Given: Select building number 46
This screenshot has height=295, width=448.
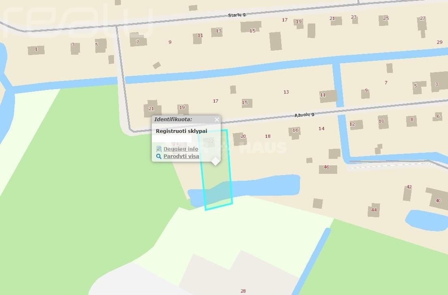Looking at the screenshot, I should click(x=328, y=169).
